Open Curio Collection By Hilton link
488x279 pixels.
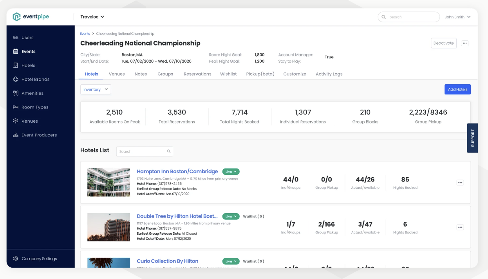[x=168, y=261]
